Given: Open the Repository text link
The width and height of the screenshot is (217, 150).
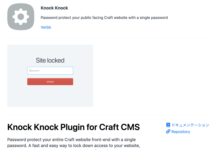Looking at the screenshot, I should pyautogui.click(x=181, y=132).
